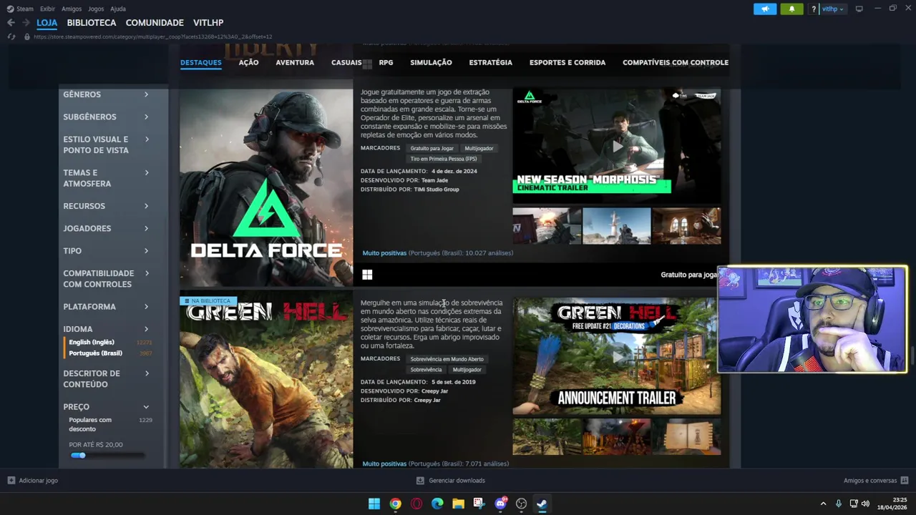This screenshot has width=916, height=515.
Task: Open the Ajuda menu
Action: (118, 9)
